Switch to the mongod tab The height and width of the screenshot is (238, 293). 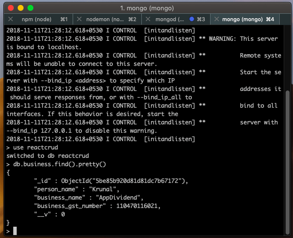pos(176,19)
